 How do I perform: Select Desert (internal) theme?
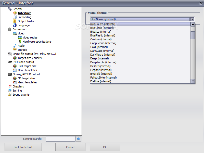tap(140, 66)
